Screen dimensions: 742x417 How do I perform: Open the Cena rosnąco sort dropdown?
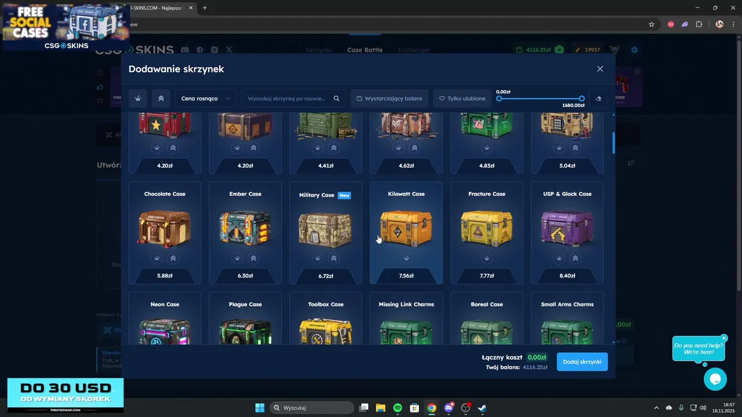pos(206,98)
